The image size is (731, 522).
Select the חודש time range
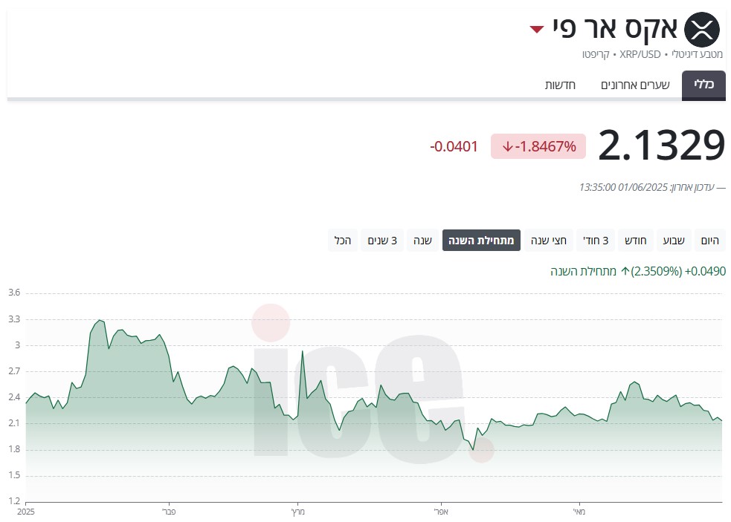(x=634, y=241)
